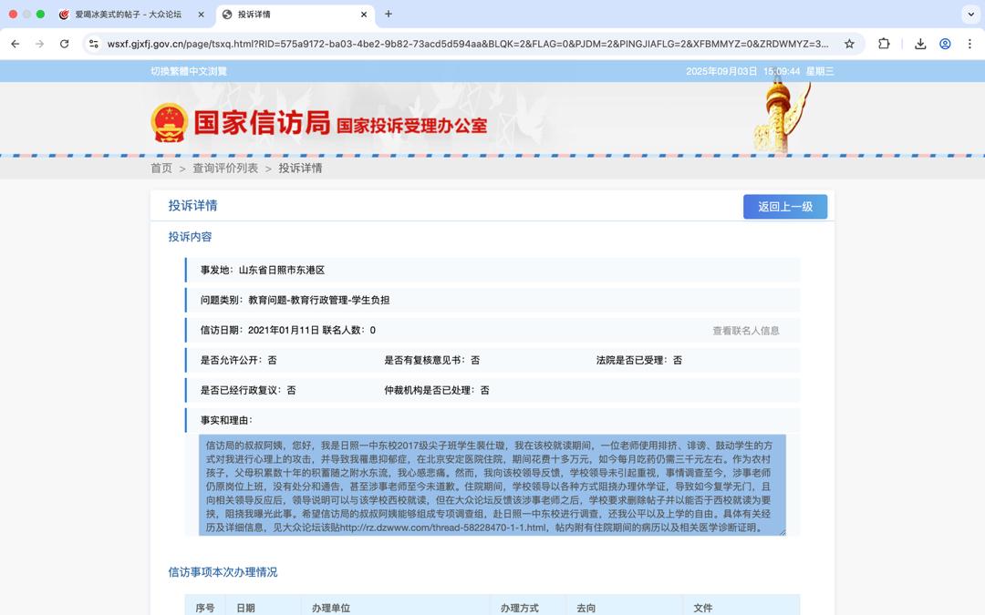Reload the current page
Image resolution: width=985 pixels, height=615 pixels.
pyautogui.click(x=64, y=44)
